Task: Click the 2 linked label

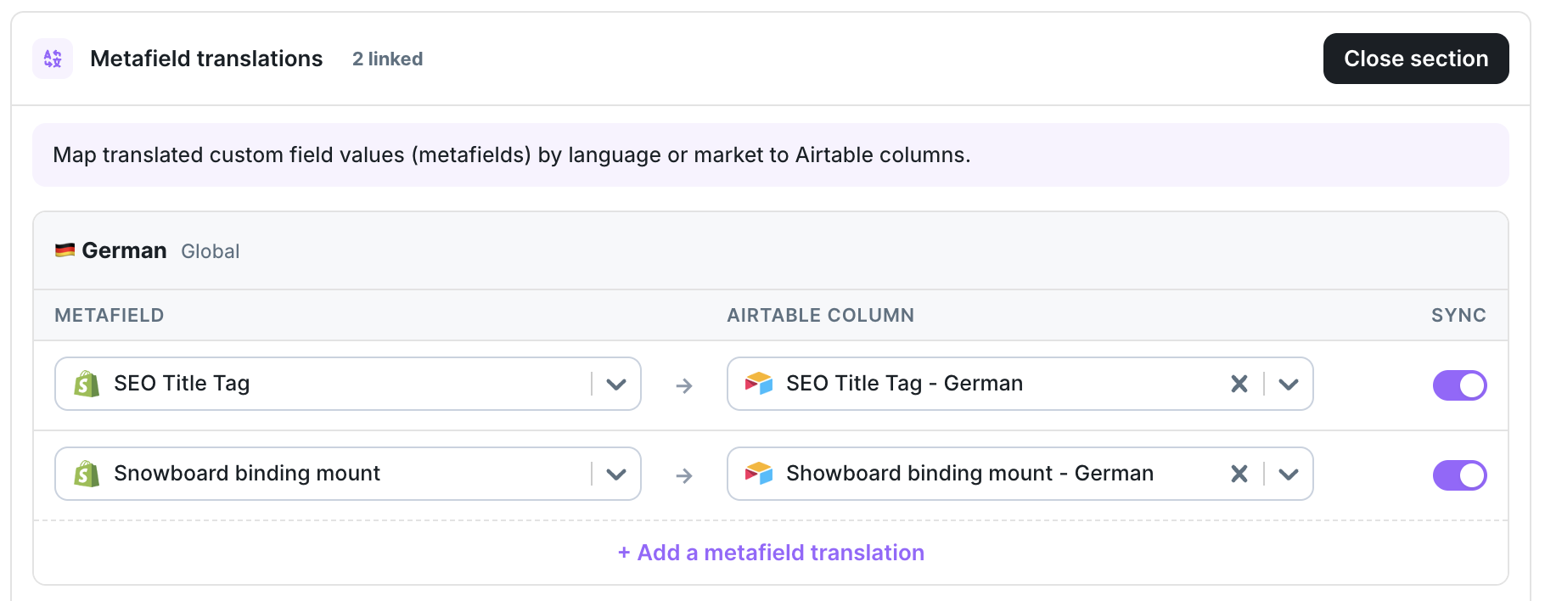Action: [388, 59]
